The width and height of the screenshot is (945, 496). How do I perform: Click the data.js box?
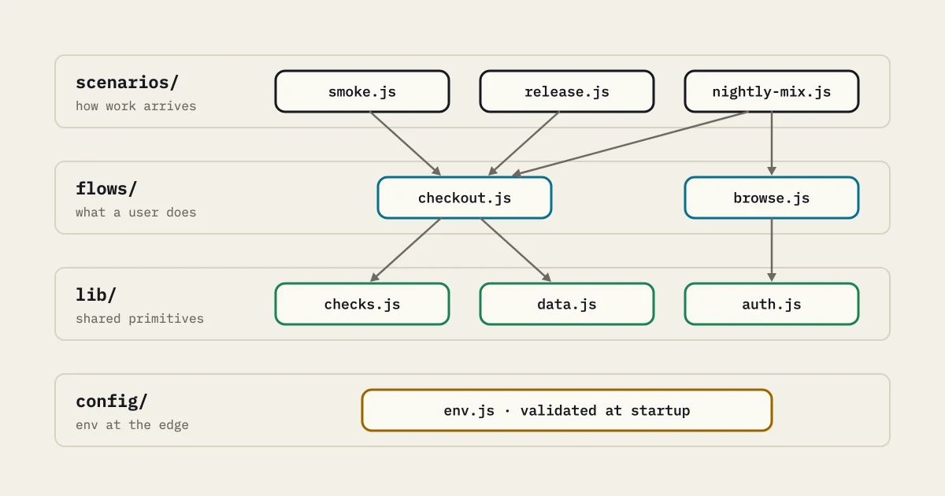[x=567, y=304]
